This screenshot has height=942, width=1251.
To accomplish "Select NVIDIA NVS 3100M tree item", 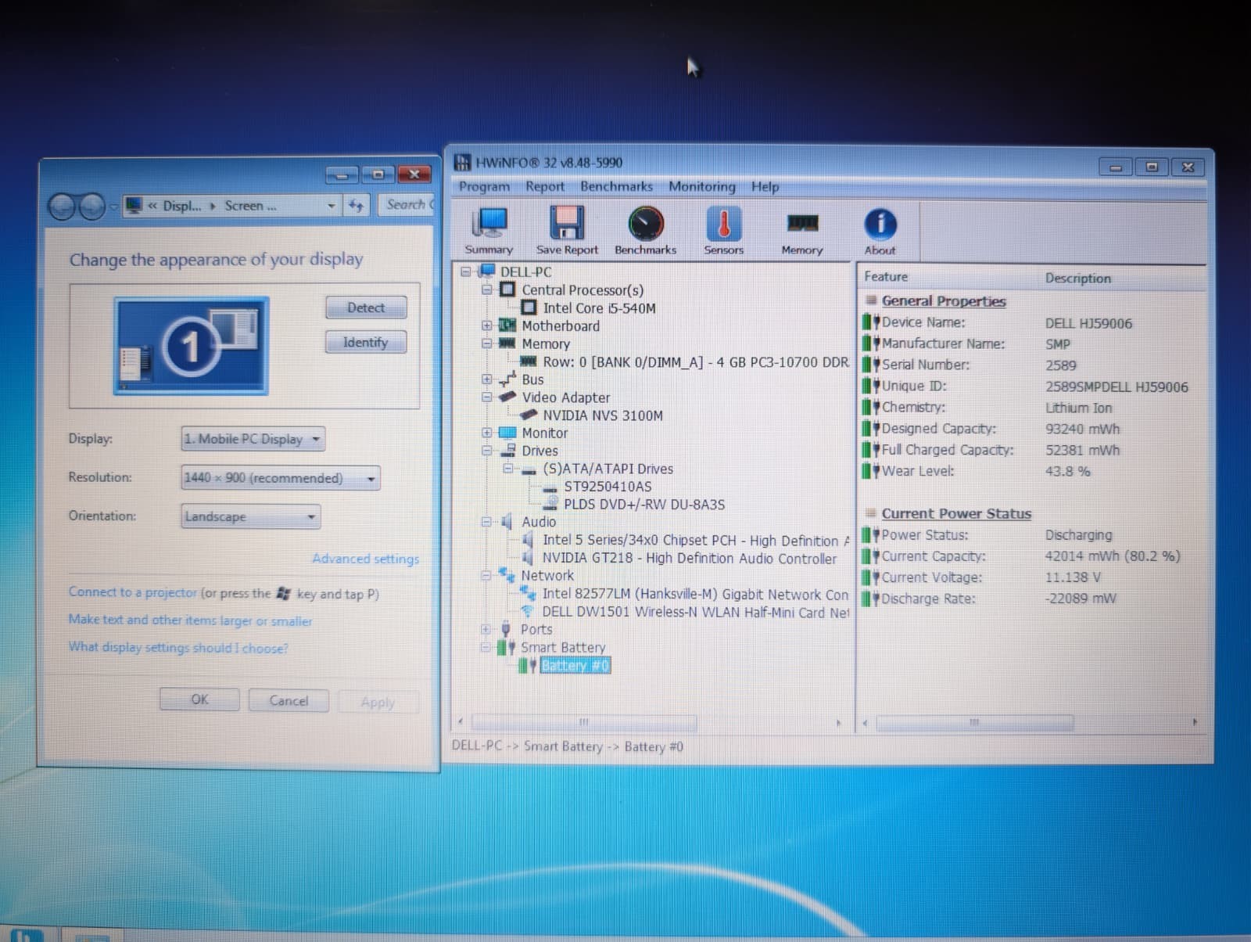I will click(603, 415).
